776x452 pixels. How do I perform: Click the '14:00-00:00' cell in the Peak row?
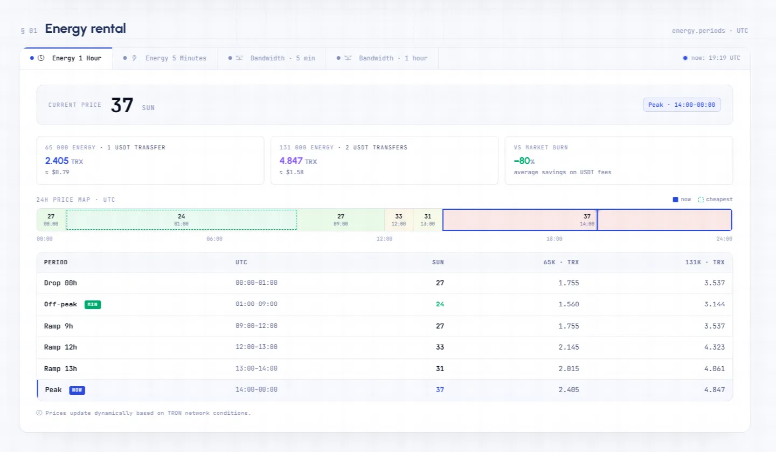pos(257,390)
